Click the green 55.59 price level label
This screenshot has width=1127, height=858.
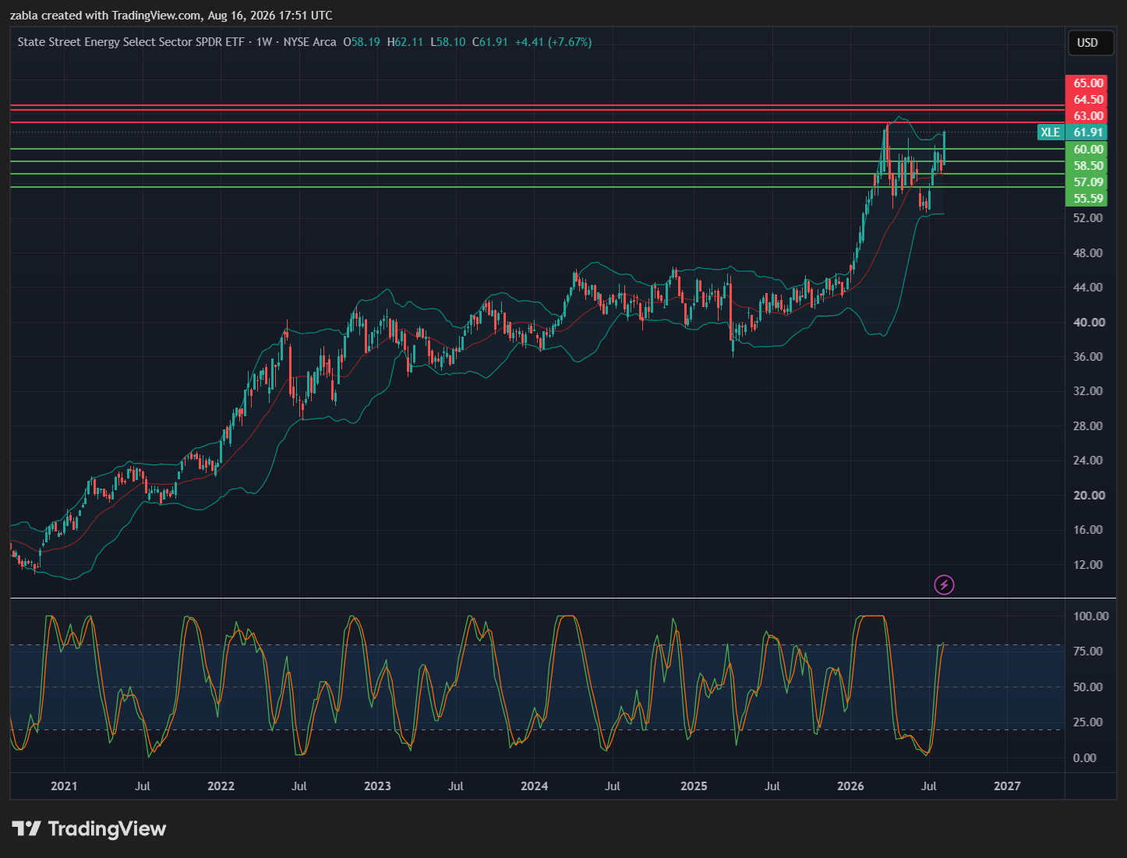1088,199
